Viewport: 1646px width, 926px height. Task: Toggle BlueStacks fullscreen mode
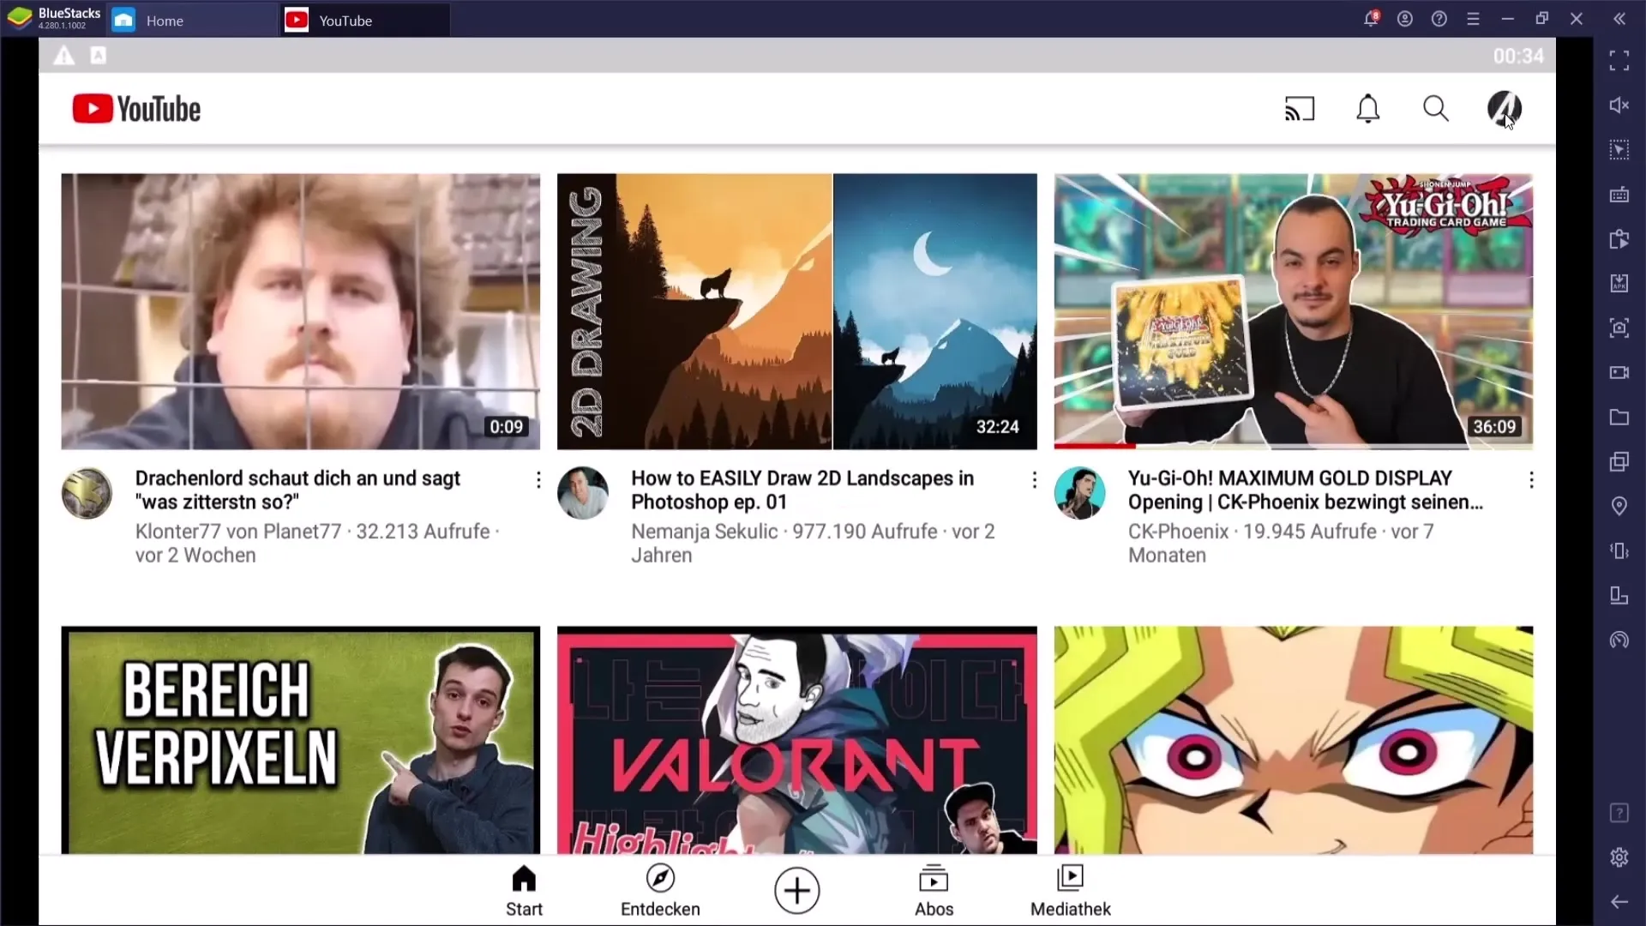[x=1619, y=60]
